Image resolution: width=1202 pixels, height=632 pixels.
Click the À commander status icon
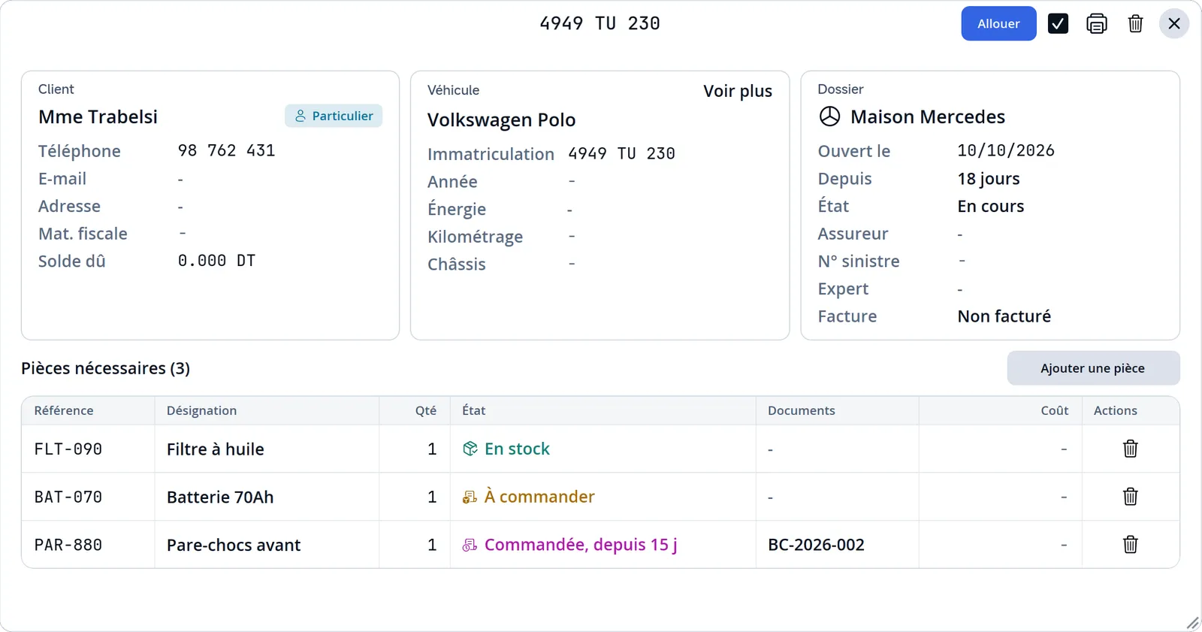coord(470,497)
